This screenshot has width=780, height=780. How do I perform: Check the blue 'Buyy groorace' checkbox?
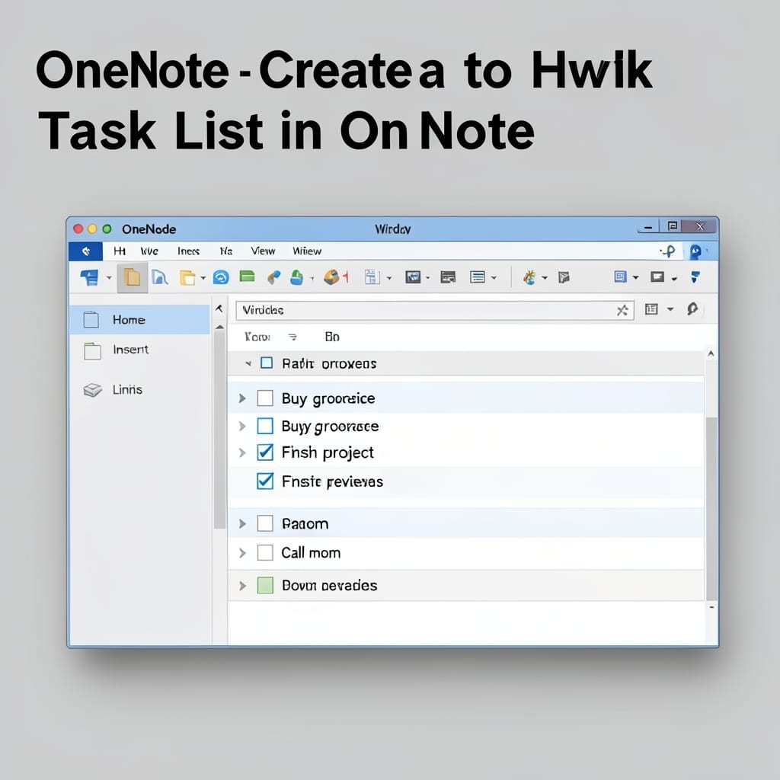pyautogui.click(x=265, y=427)
